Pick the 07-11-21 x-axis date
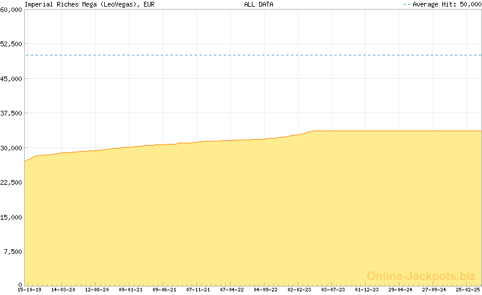The height and width of the screenshot is (295, 482). point(198,290)
